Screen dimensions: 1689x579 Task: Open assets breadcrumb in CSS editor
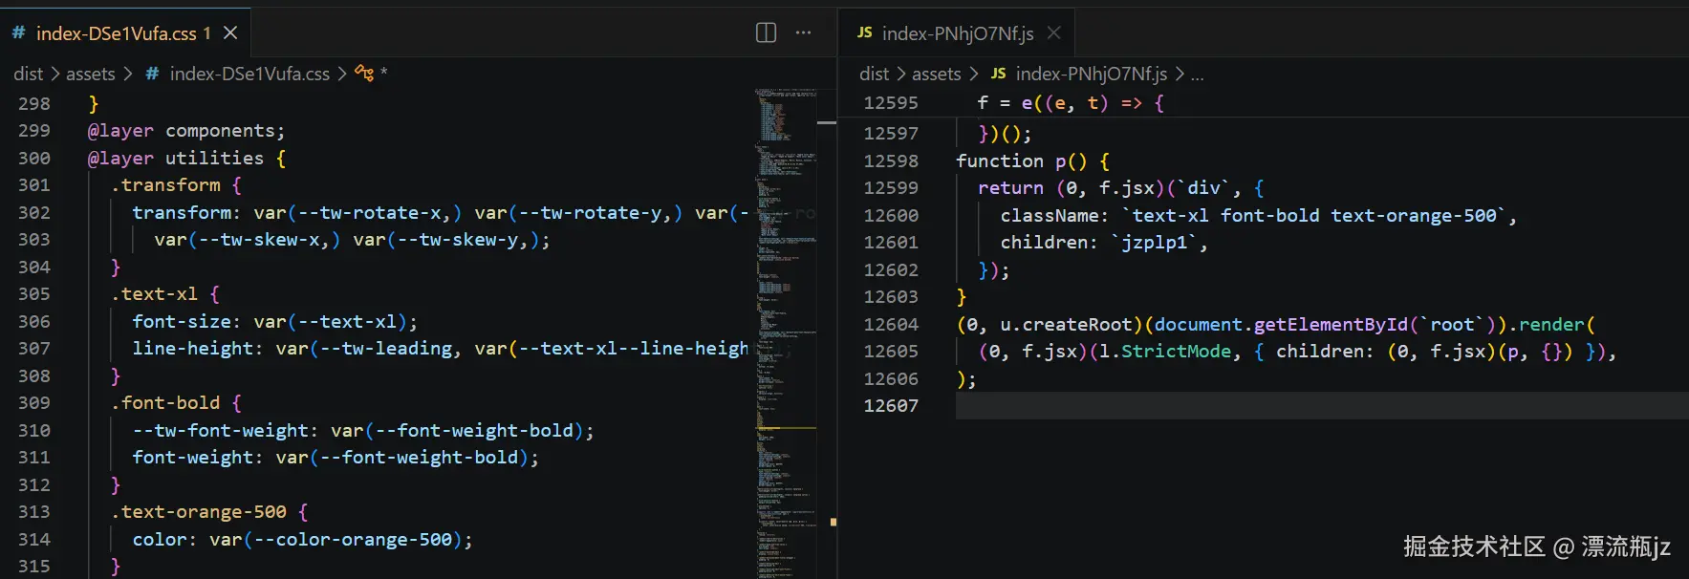91,74
